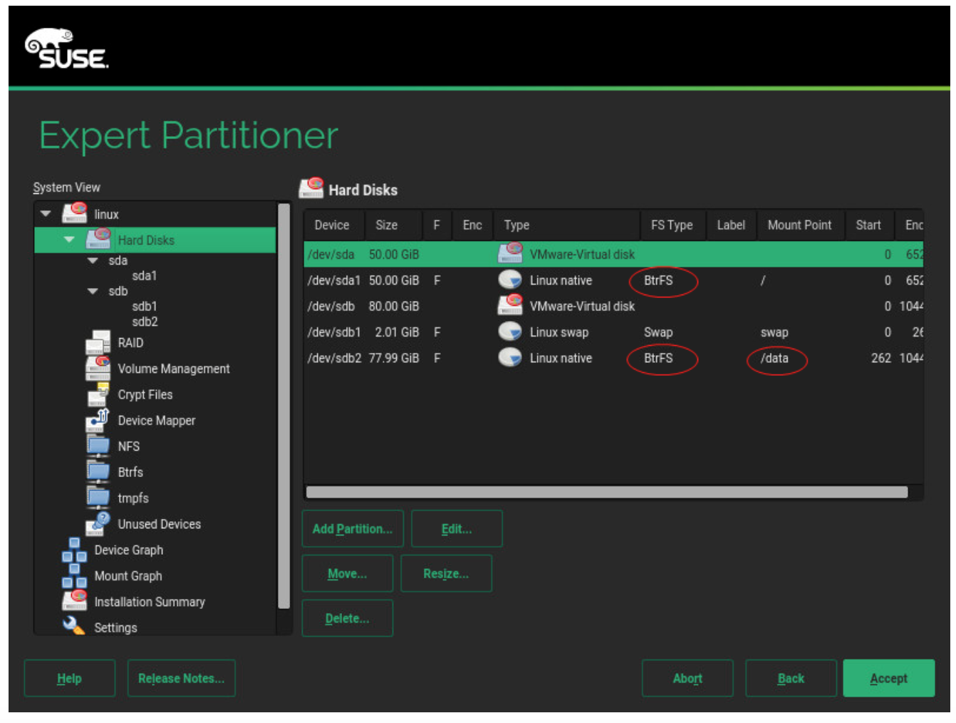Collapse the Hard Disks tree node
This screenshot has height=723, width=956.
[69, 240]
